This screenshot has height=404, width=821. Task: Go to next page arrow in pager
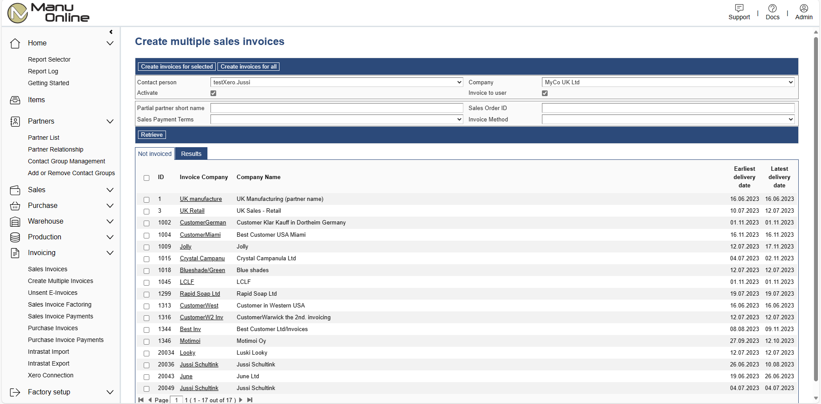click(241, 400)
